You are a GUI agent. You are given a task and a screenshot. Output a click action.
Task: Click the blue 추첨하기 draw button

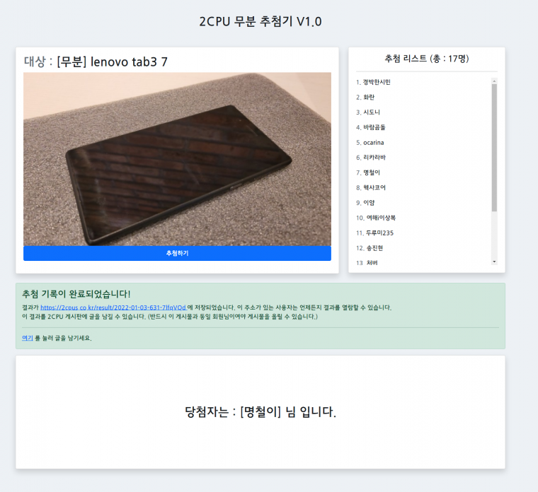pyautogui.click(x=177, y=253)
